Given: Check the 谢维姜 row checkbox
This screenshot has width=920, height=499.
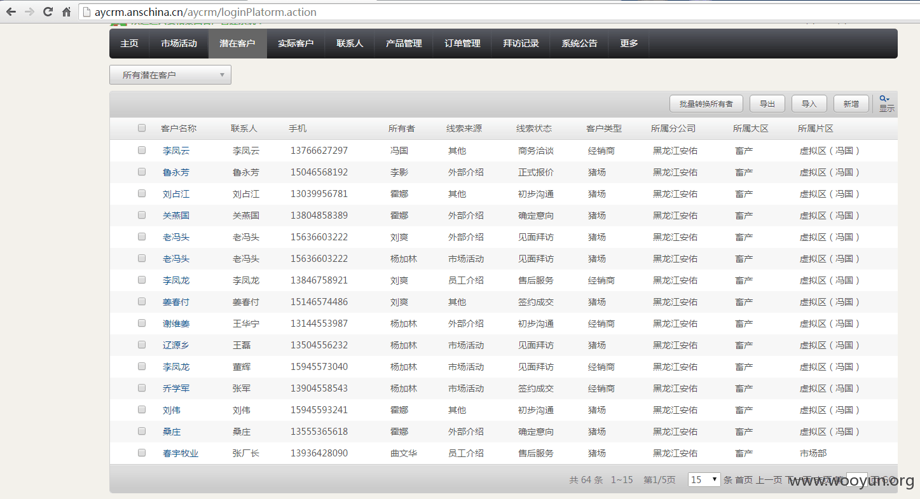Looking at the screenshot, I should pyautogui.click(x=142, y=323).
